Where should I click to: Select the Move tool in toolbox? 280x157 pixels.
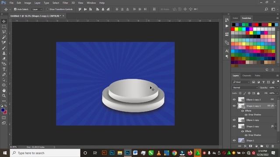click(4, 21)
